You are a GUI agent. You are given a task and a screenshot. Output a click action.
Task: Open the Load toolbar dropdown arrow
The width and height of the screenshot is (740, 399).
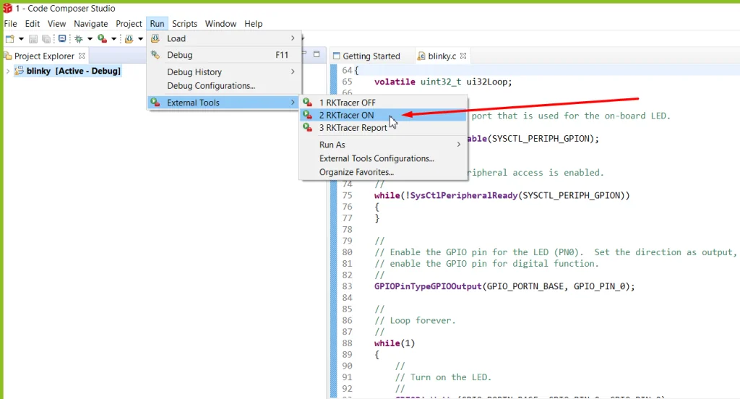pyautogui.click(x=140, y=39)
